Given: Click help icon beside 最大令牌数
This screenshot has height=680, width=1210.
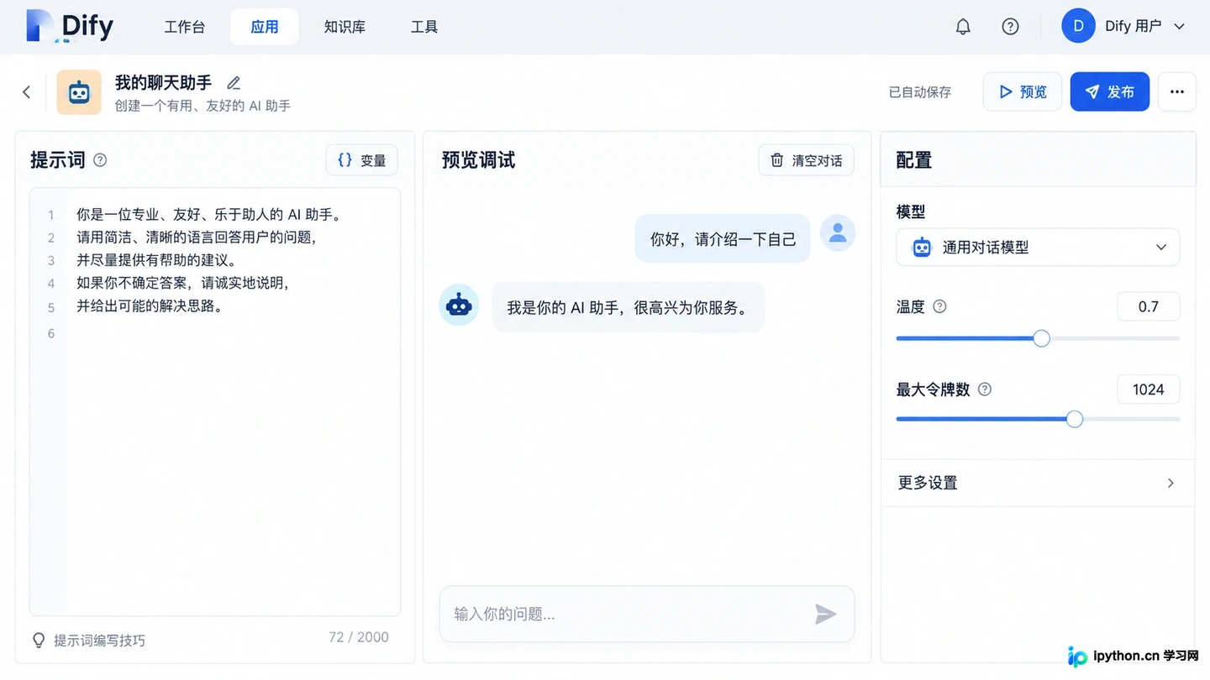Looking at the screenshot, I should click(x=985, y=390).
